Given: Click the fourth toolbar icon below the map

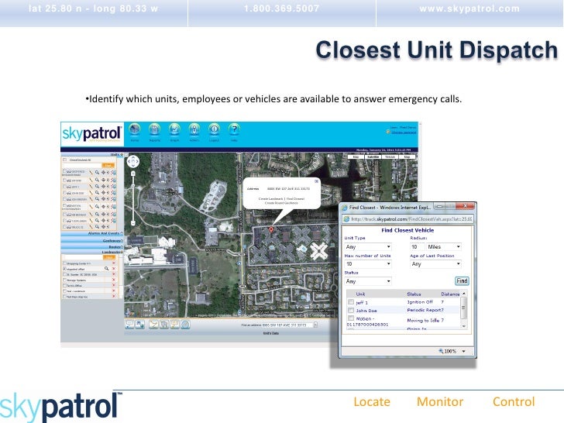Looking at the screenshot, I should tap(164, 325).
